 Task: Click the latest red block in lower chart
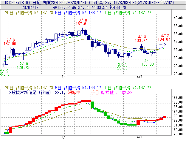(164, 117)
